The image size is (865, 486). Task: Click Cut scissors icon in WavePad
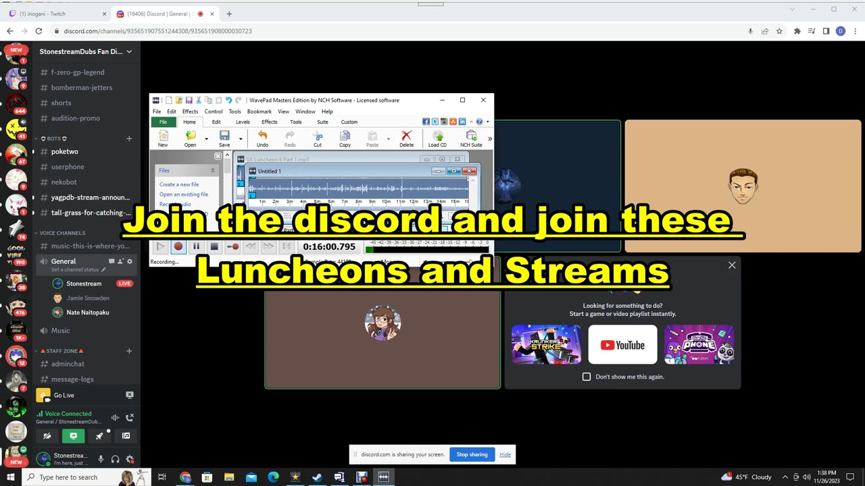pos(318,138)
